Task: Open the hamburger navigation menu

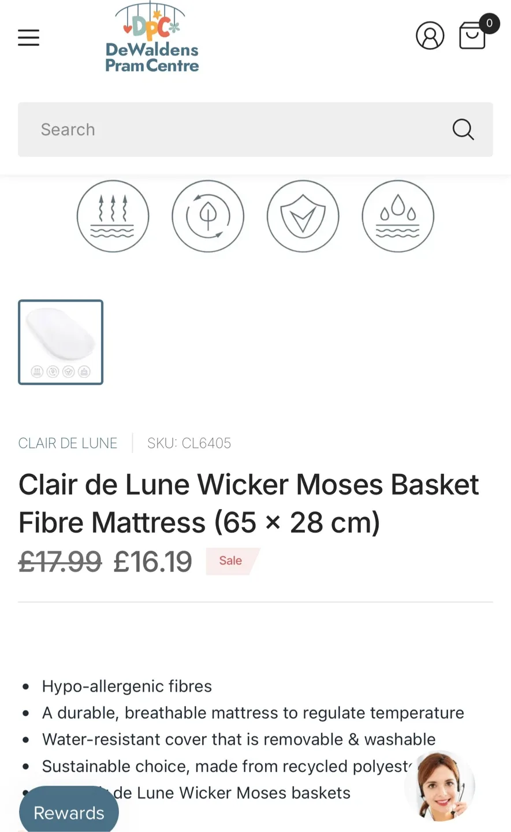Action: click(28, 38)
